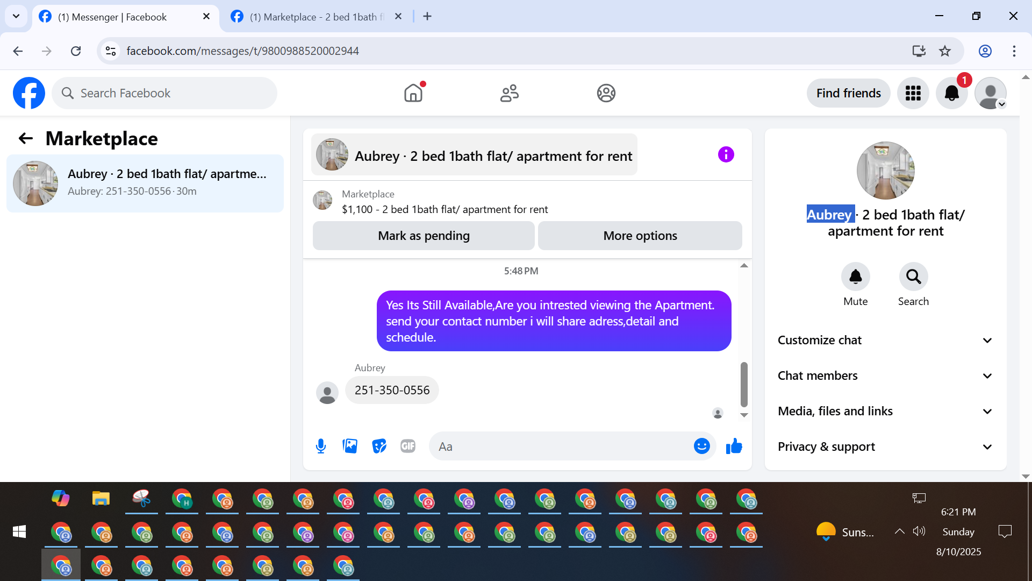Screen dimensions: 1032x581
Task: Expand Customize chat section
Action: (x=885, y=340)
